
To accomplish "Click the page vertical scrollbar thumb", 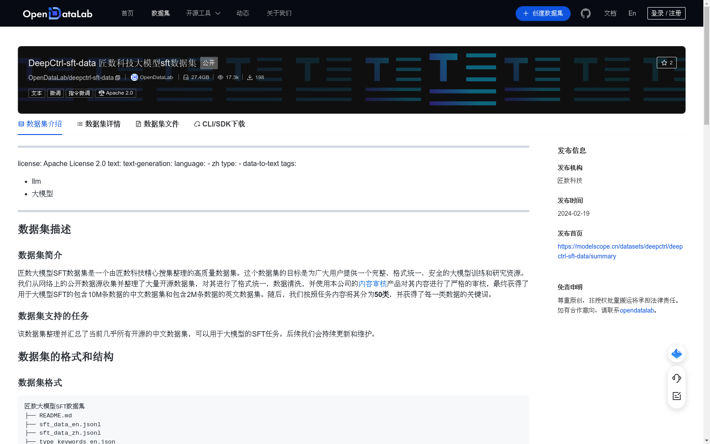I will 706,66.
